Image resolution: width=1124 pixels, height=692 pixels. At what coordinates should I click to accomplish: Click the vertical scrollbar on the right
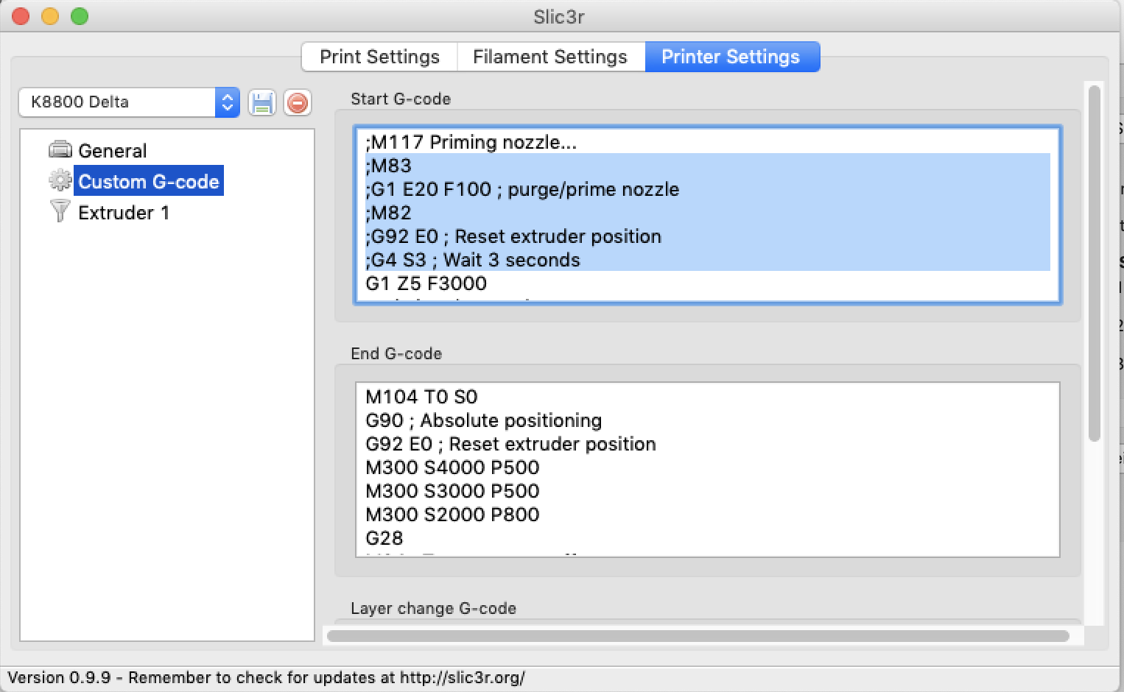coord(1094,265)
